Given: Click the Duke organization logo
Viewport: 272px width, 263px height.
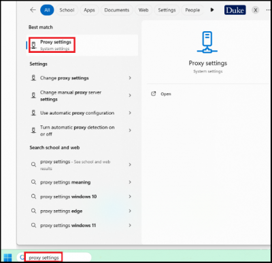Looking at the screenshot, I should [235, 10].
